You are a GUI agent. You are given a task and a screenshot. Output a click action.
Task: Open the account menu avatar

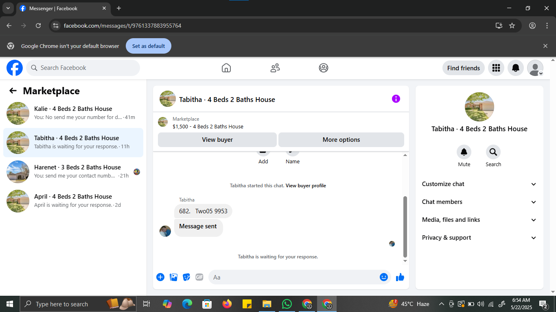pos(535,68)
